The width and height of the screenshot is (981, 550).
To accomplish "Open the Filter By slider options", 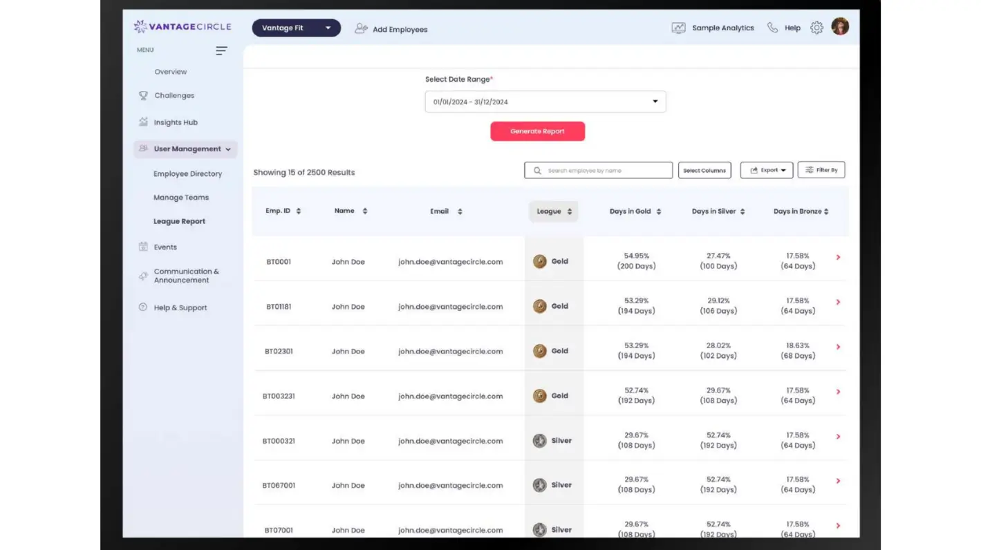I will point(821,170).
